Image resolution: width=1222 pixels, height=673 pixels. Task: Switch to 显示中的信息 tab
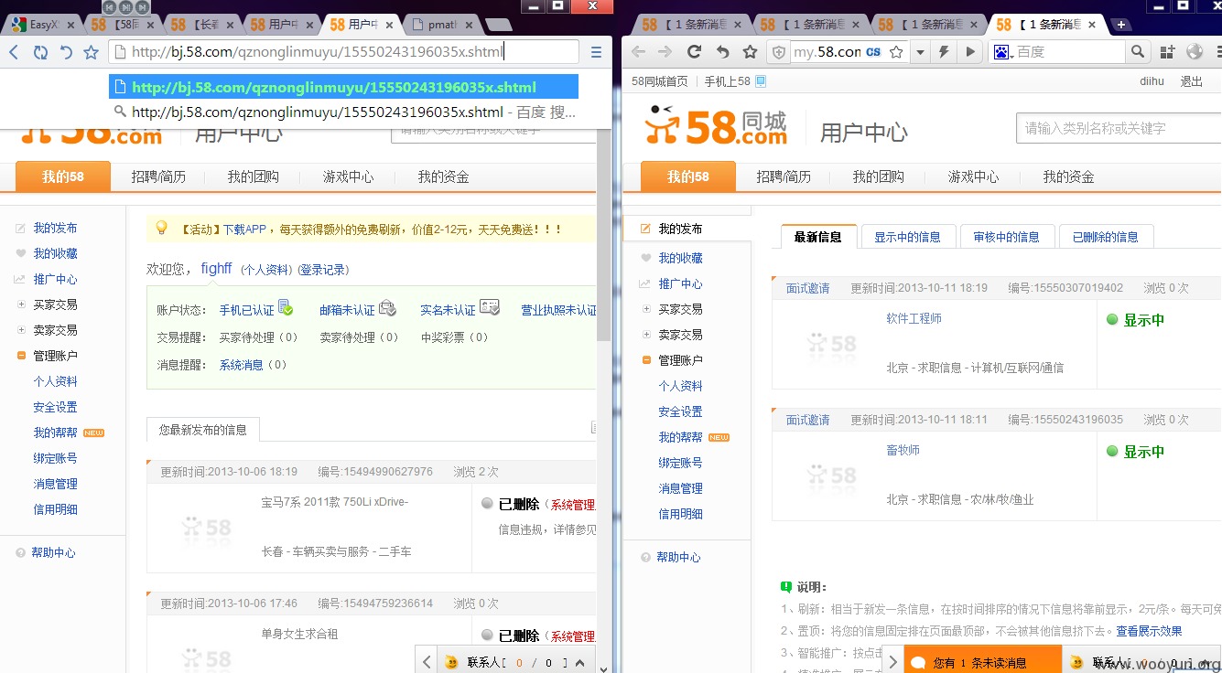coord(907,237)
